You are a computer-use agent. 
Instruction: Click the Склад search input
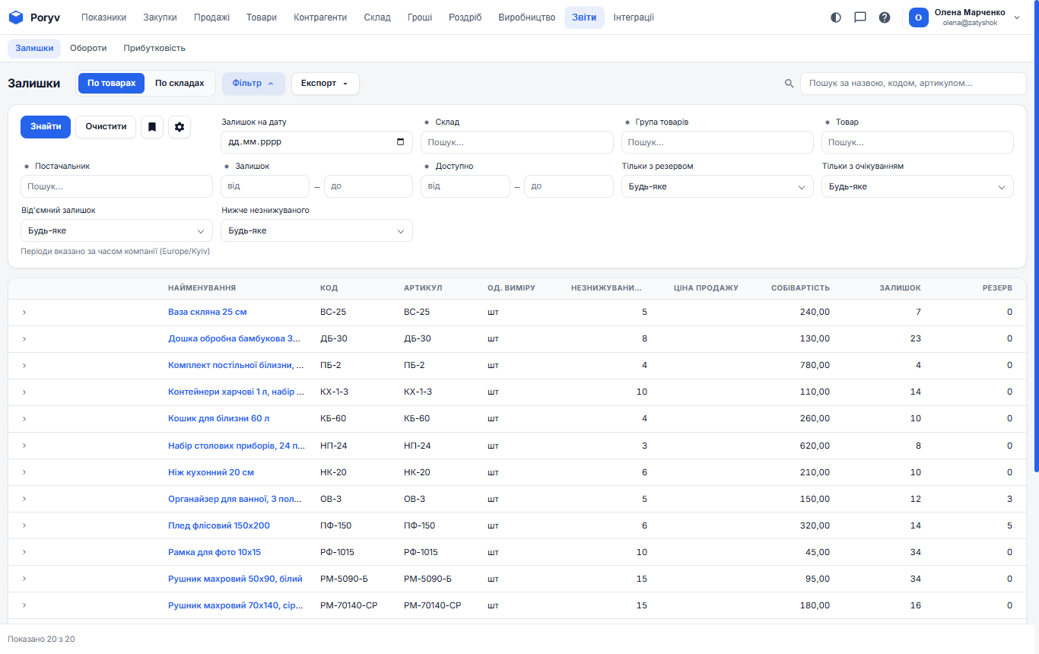(x=517, y=142)
